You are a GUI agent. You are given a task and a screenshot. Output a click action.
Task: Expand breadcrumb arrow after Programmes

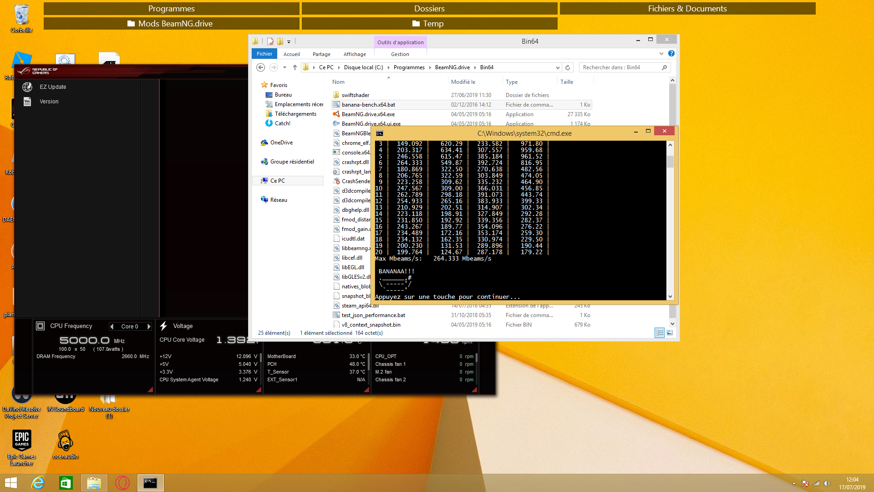pyautogui.click(x=430, y=67)
